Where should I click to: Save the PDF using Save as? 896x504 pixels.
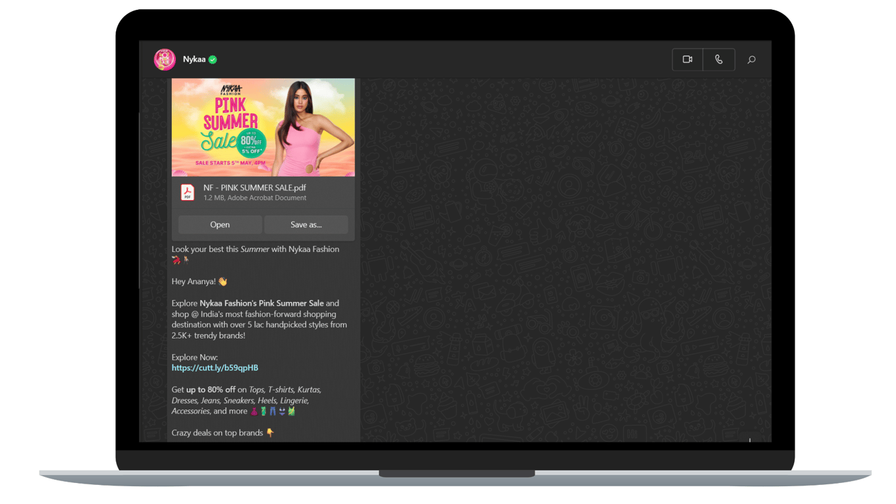(306, 224)
